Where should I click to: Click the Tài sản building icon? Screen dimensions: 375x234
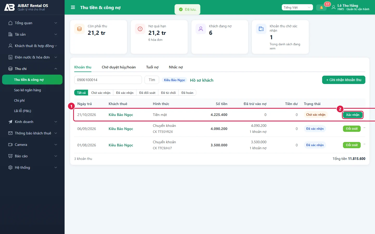pos(10,34)
